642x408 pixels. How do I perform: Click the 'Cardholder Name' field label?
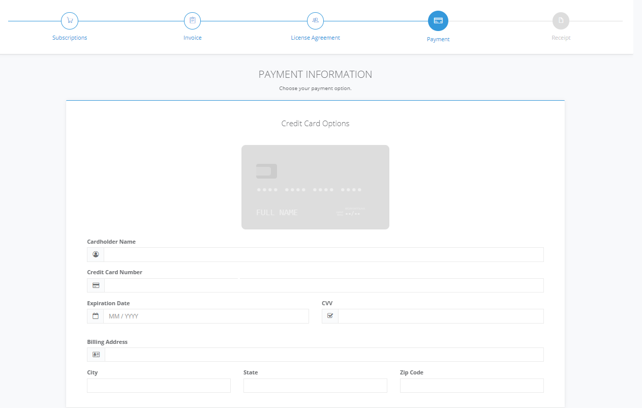pyautogui.click(x=111, y=242)
